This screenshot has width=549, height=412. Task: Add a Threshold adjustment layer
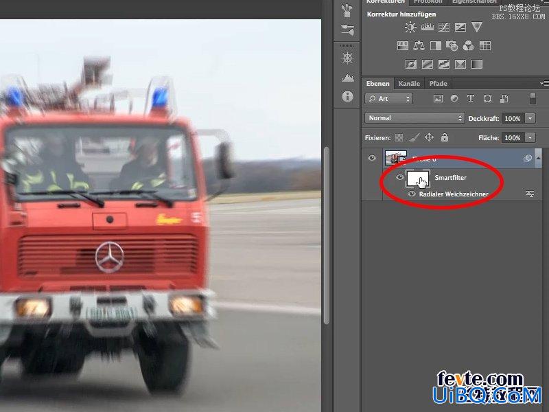443,64
